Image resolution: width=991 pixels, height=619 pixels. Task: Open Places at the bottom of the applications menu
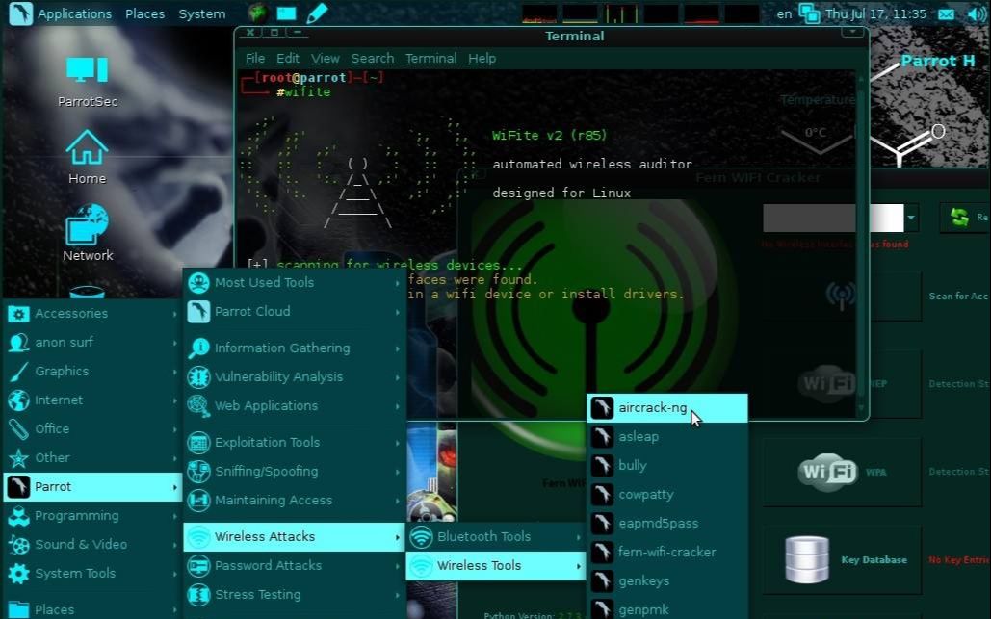tap(92, 609)
